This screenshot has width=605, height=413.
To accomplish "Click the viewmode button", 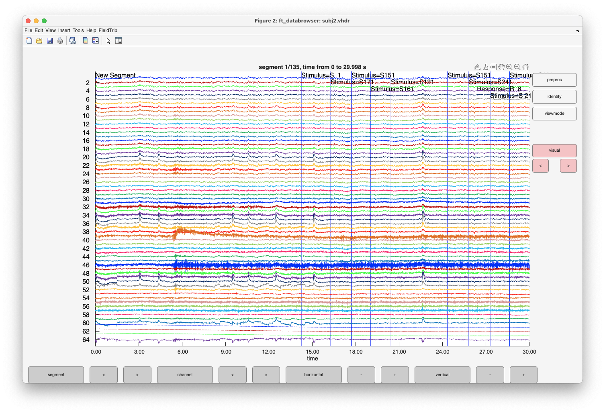I will pos(554,114).
